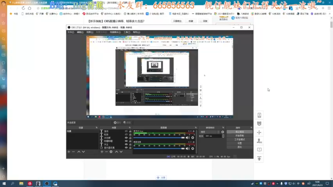333x187 pixels.
Task: Remove selected source with minus icon
Action: pos(107,152)
